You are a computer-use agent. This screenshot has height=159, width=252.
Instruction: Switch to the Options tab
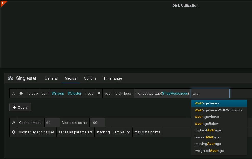point(90,78)
